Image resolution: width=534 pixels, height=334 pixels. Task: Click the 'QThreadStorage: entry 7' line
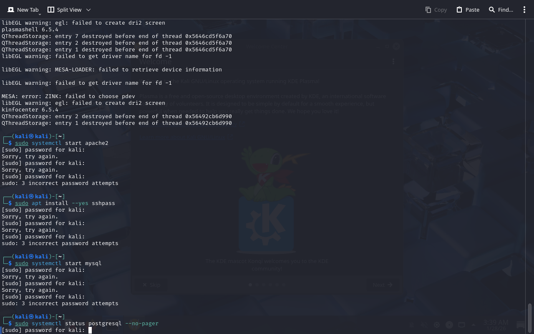(116, 36)
